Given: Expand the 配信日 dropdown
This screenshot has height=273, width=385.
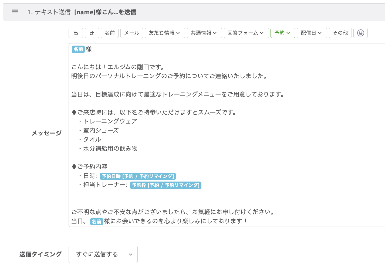Looking at the screenshot, I should click(312, 33).
